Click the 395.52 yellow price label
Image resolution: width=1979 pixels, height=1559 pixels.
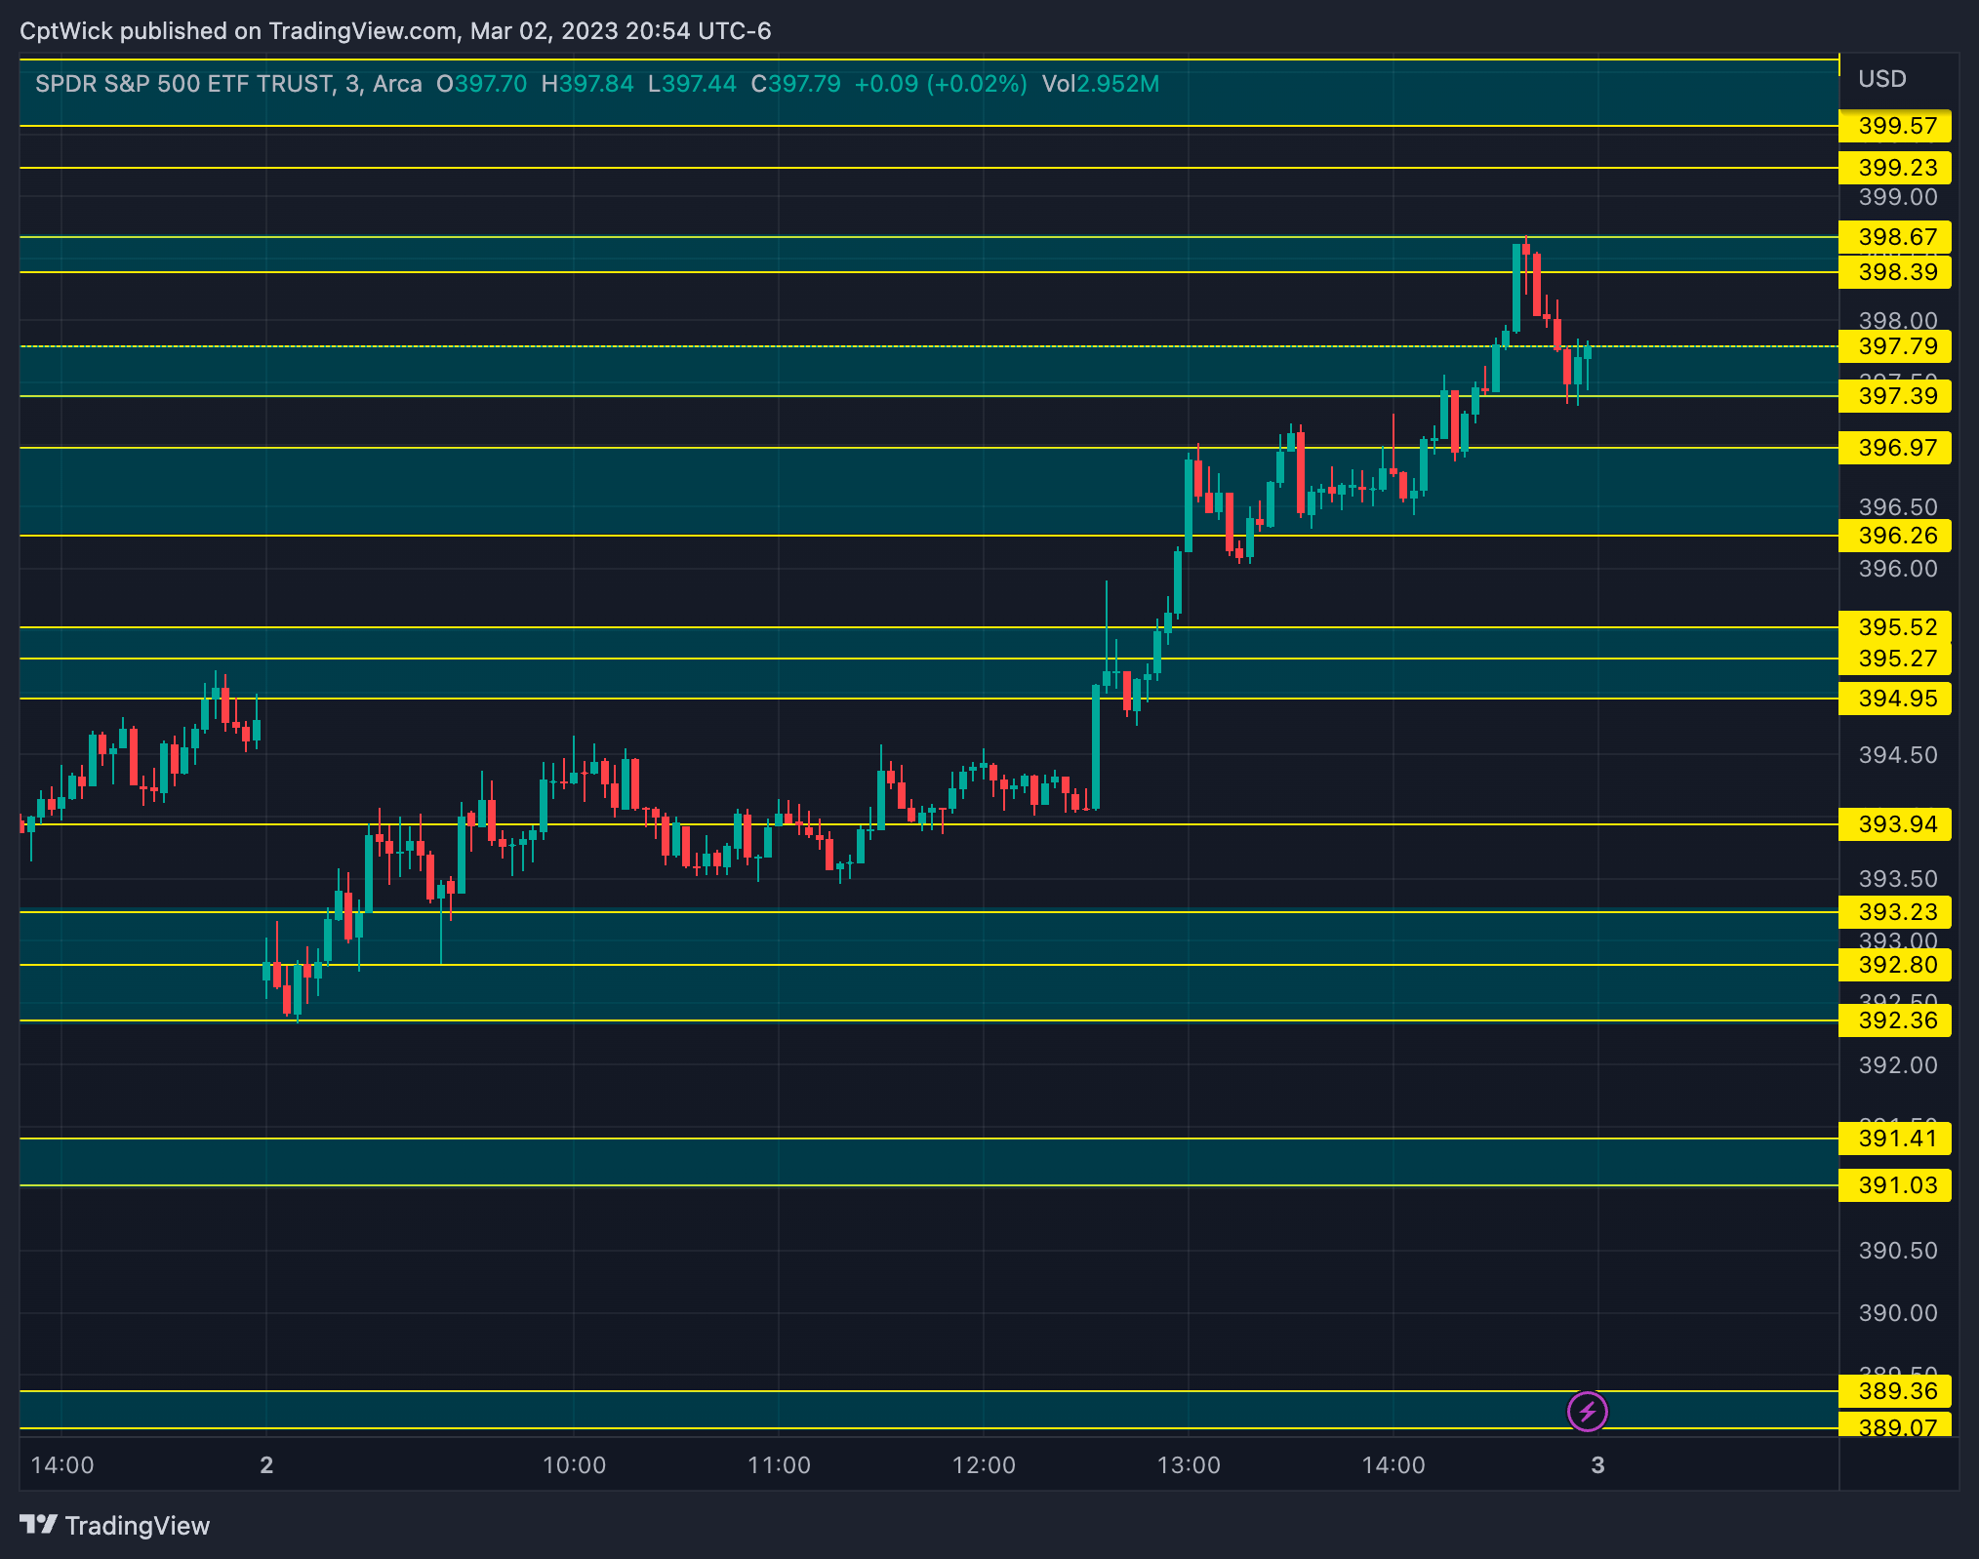pyautogui.click(x=1894, y=627)
